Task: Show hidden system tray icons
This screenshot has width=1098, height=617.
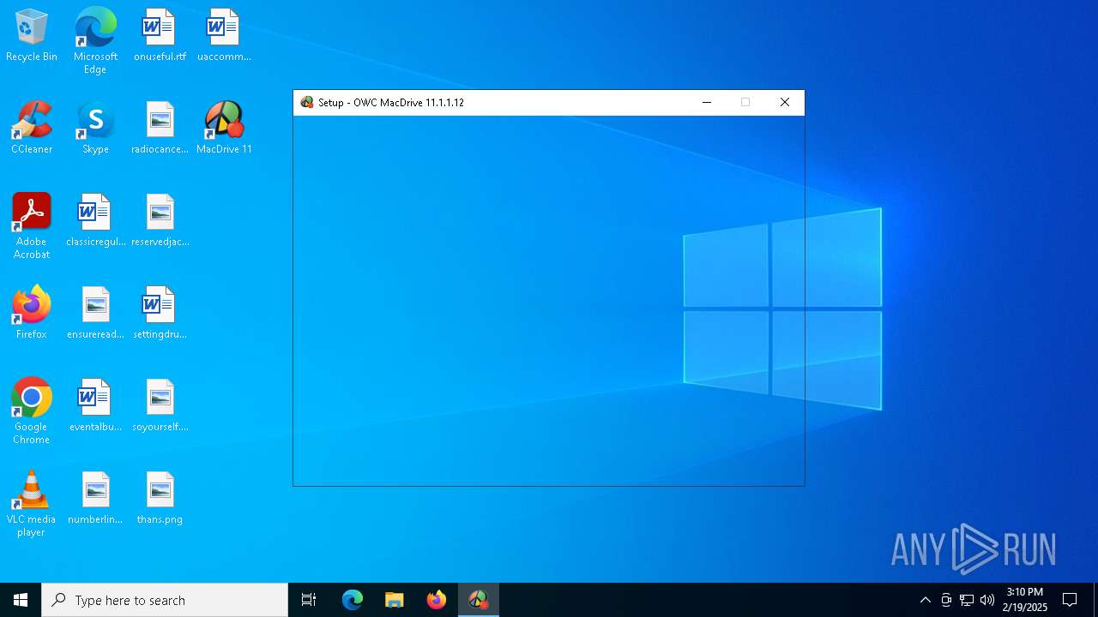Action: 925,600
